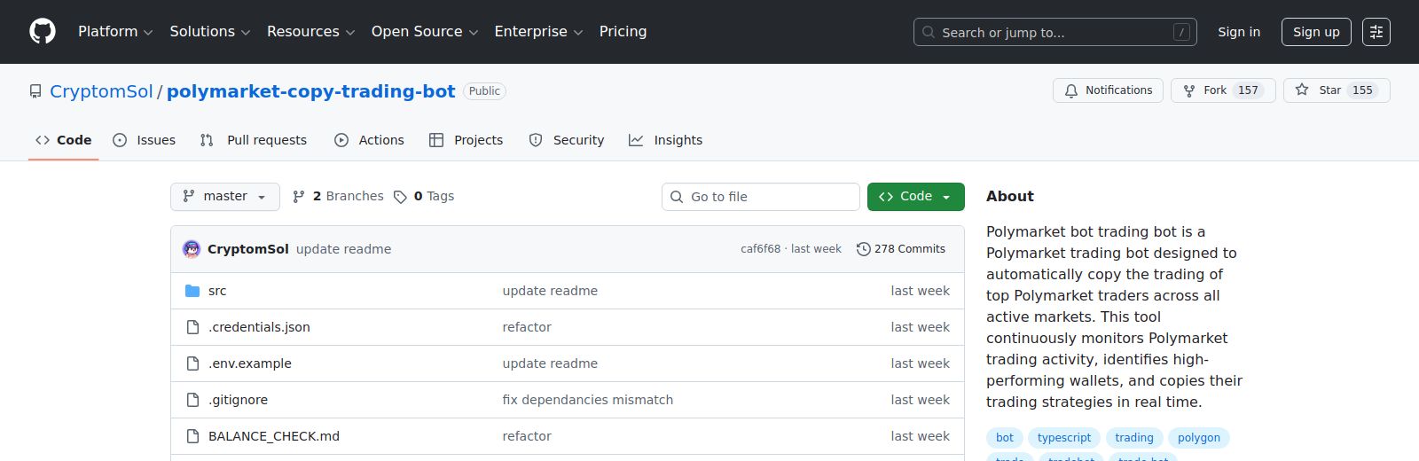The height and width of the screenshot is (461, 1419).
Task: Open the command palette icon in header
Action: [1376, 32]
